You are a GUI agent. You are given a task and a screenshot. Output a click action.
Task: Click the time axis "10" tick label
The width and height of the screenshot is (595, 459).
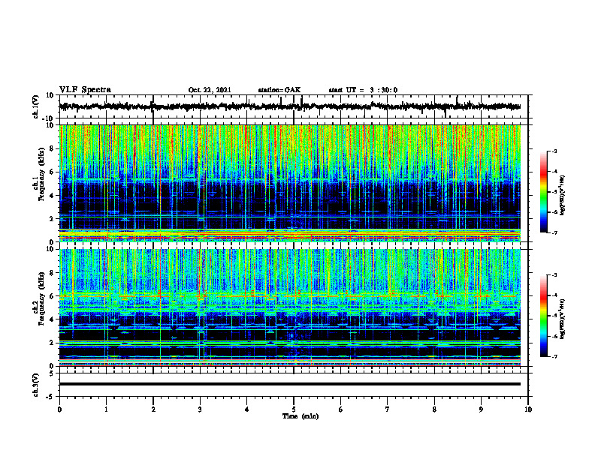pyautogui.click(x=528, y=409)
